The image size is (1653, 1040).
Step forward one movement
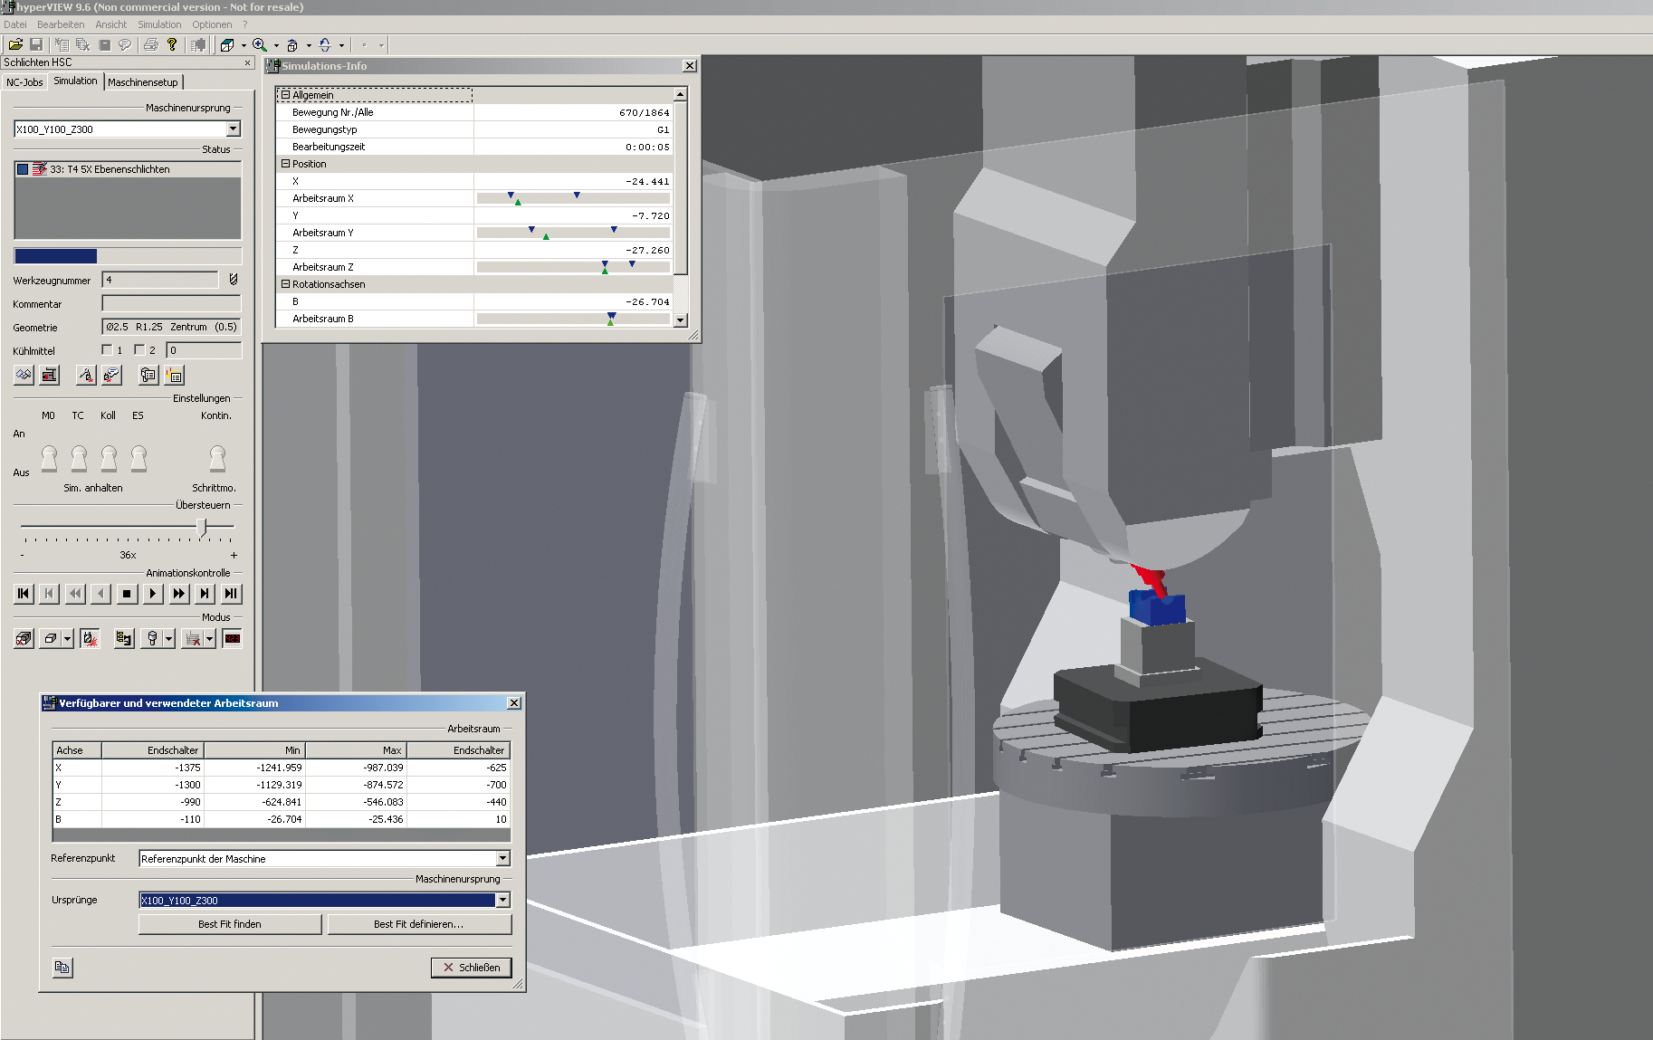205,594
